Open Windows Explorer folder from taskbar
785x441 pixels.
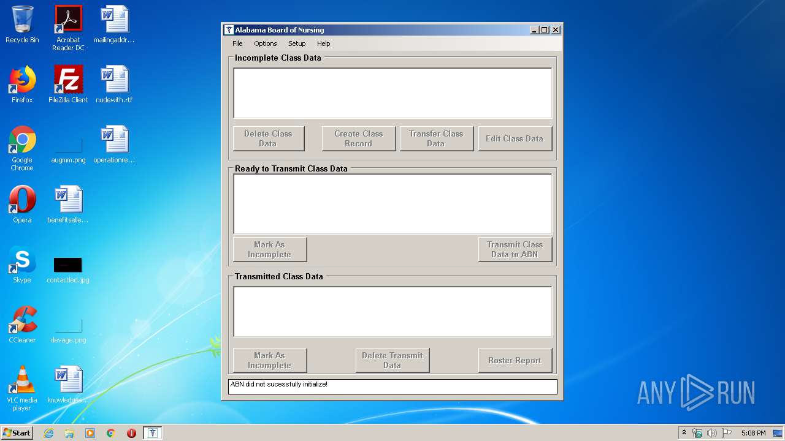click(x=69, y=433)
